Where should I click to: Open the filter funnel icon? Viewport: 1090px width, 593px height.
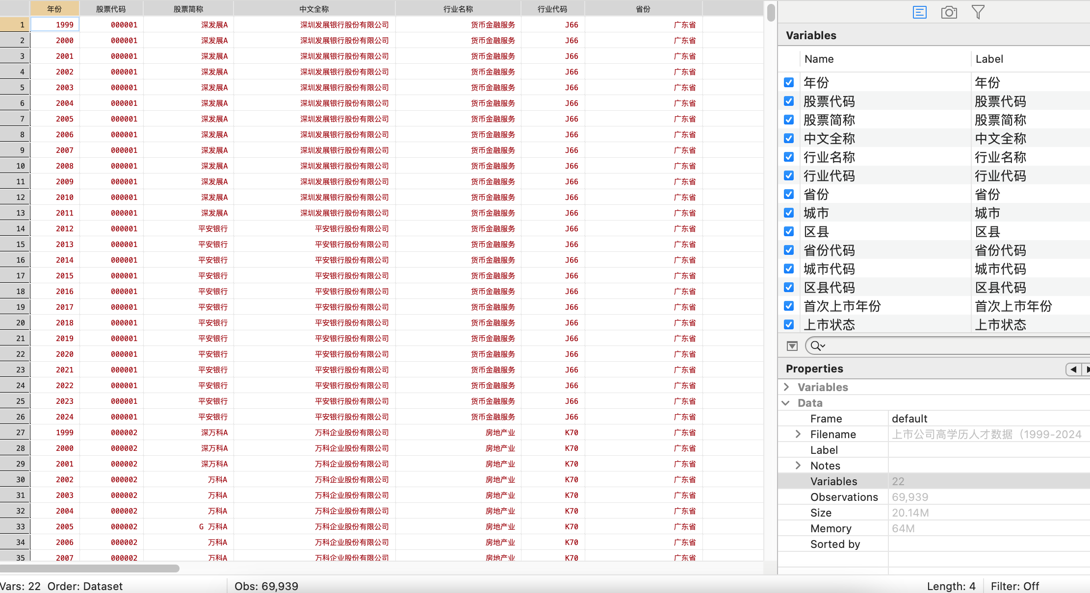pyautogui.click(x=978, y=12)
